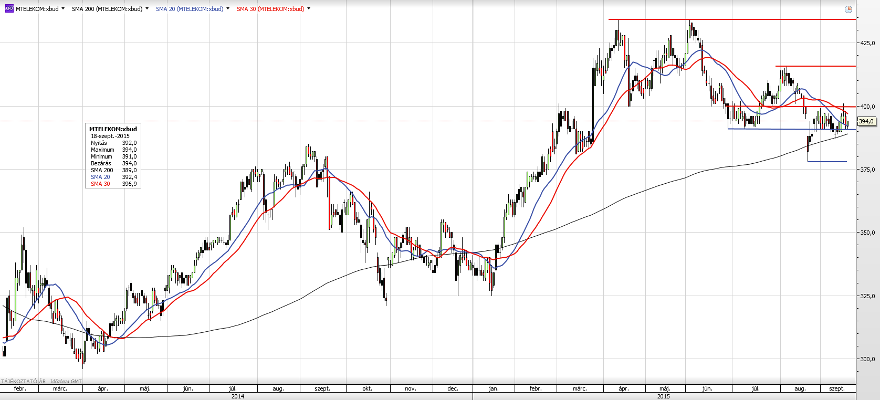This screenshot has width=880, height=400.
Task: Click the 2015 year label
Action: 664,396
